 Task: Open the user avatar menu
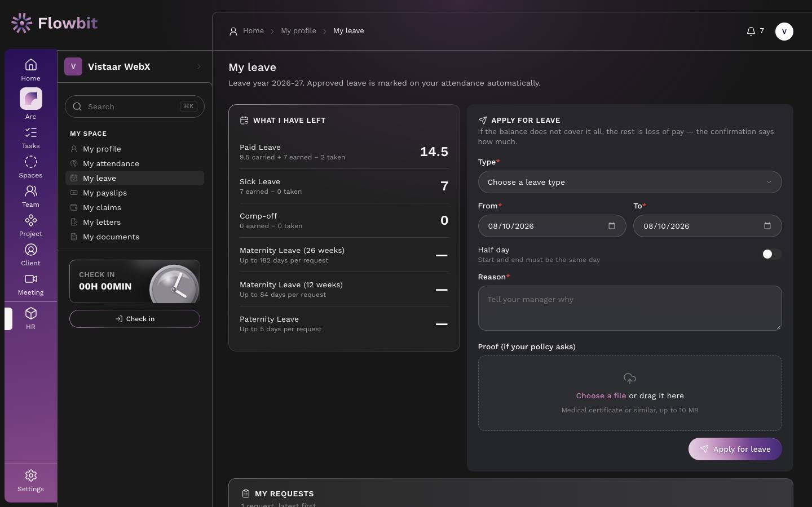click(x=784, y=32)
